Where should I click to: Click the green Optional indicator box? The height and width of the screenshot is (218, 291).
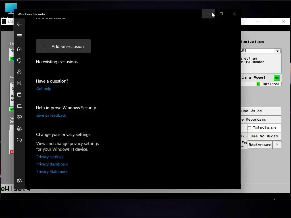pyautogui.click(x=258, y=84)
